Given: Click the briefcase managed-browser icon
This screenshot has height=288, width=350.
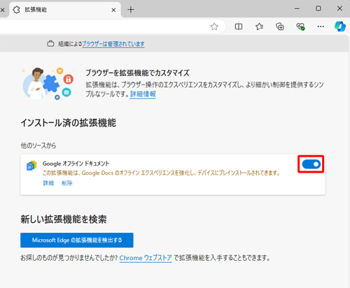Looking at the screenshot, I should click(50, 43).
